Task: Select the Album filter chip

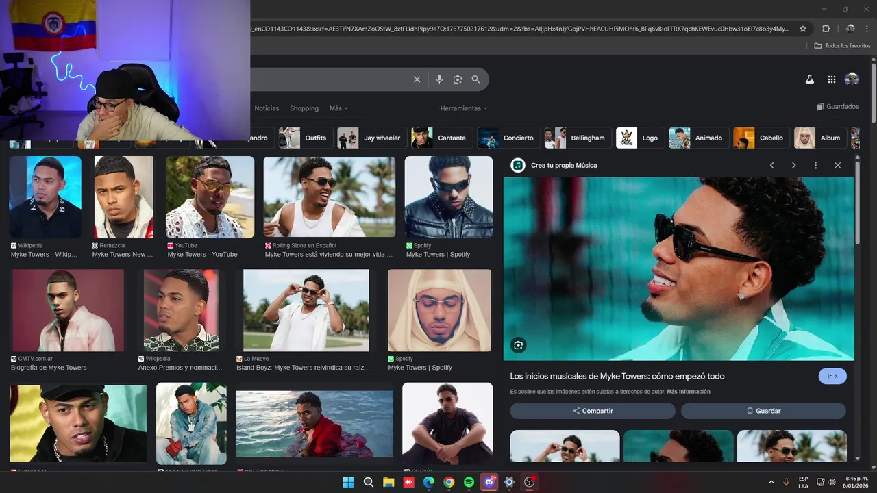Action: (819, 138)
